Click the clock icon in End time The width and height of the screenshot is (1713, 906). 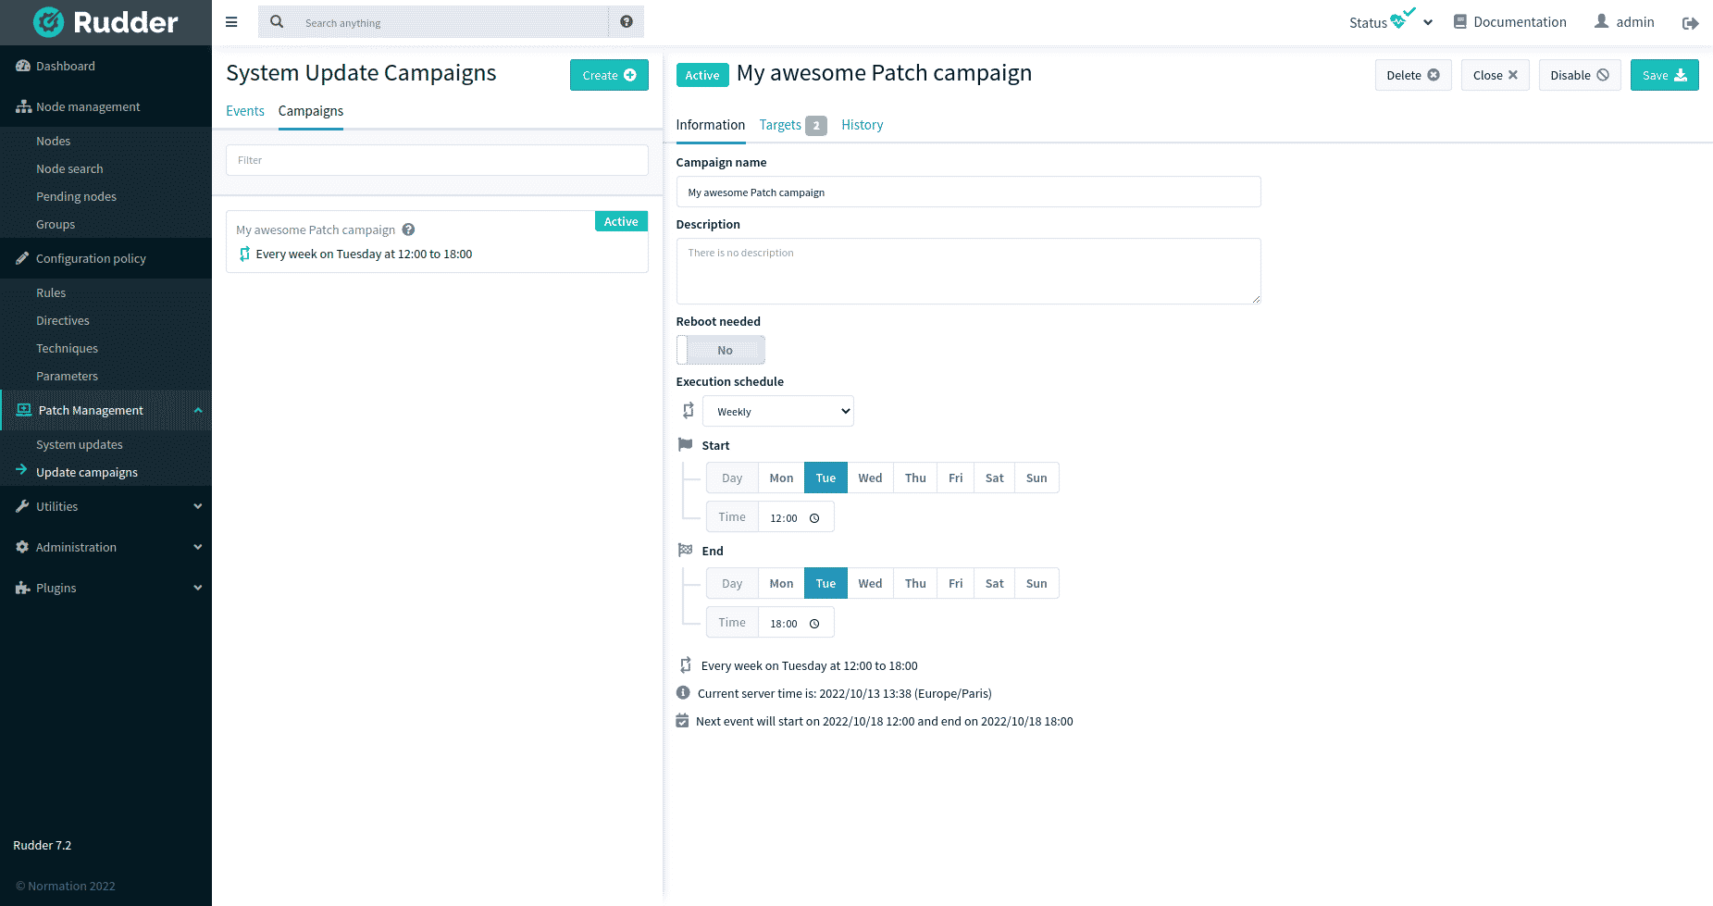[x=814, y=624]
